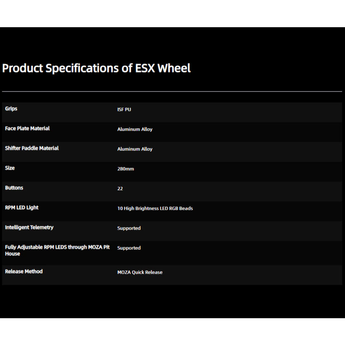Select the Face Plate Material label
345x345 pixels.
point(27,129)
